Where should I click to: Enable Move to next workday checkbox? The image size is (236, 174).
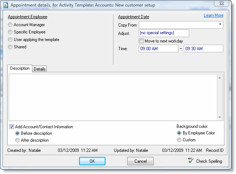coord(141,41)
